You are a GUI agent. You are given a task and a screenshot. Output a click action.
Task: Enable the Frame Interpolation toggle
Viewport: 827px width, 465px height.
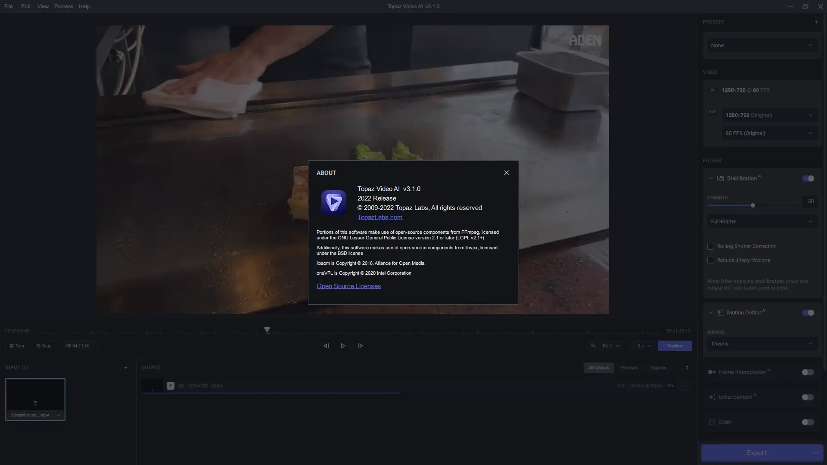pyautogui.click(x=808, y=372)
